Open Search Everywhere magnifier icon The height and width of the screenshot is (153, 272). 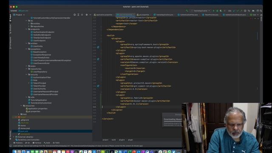pyautogui.click(x=261, y=11)
